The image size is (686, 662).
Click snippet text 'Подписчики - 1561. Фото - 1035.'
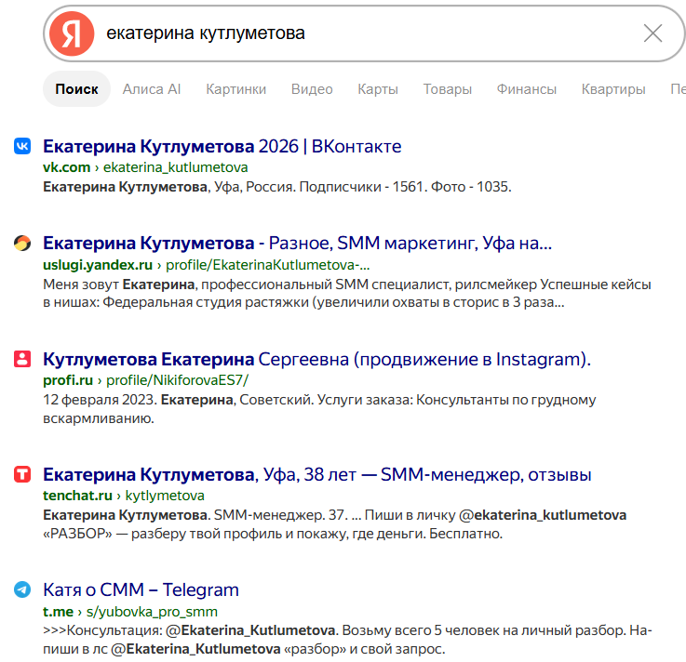pos(405,187)
